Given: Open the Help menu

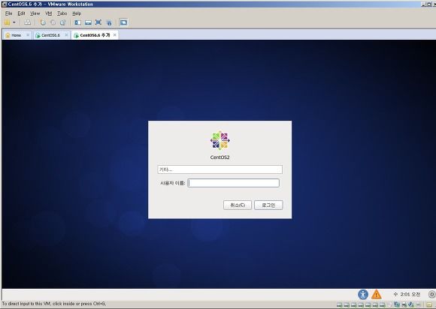Looking at the screenshot, I should [77, 13].
